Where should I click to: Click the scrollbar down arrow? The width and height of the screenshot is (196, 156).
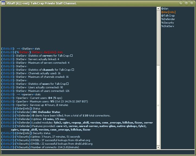click(158, 147)
